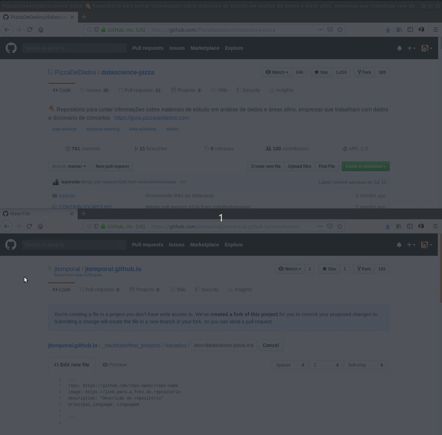
Task: Toggle sidebar icon in bottom browser toolbar
Action: coord(410,226)
